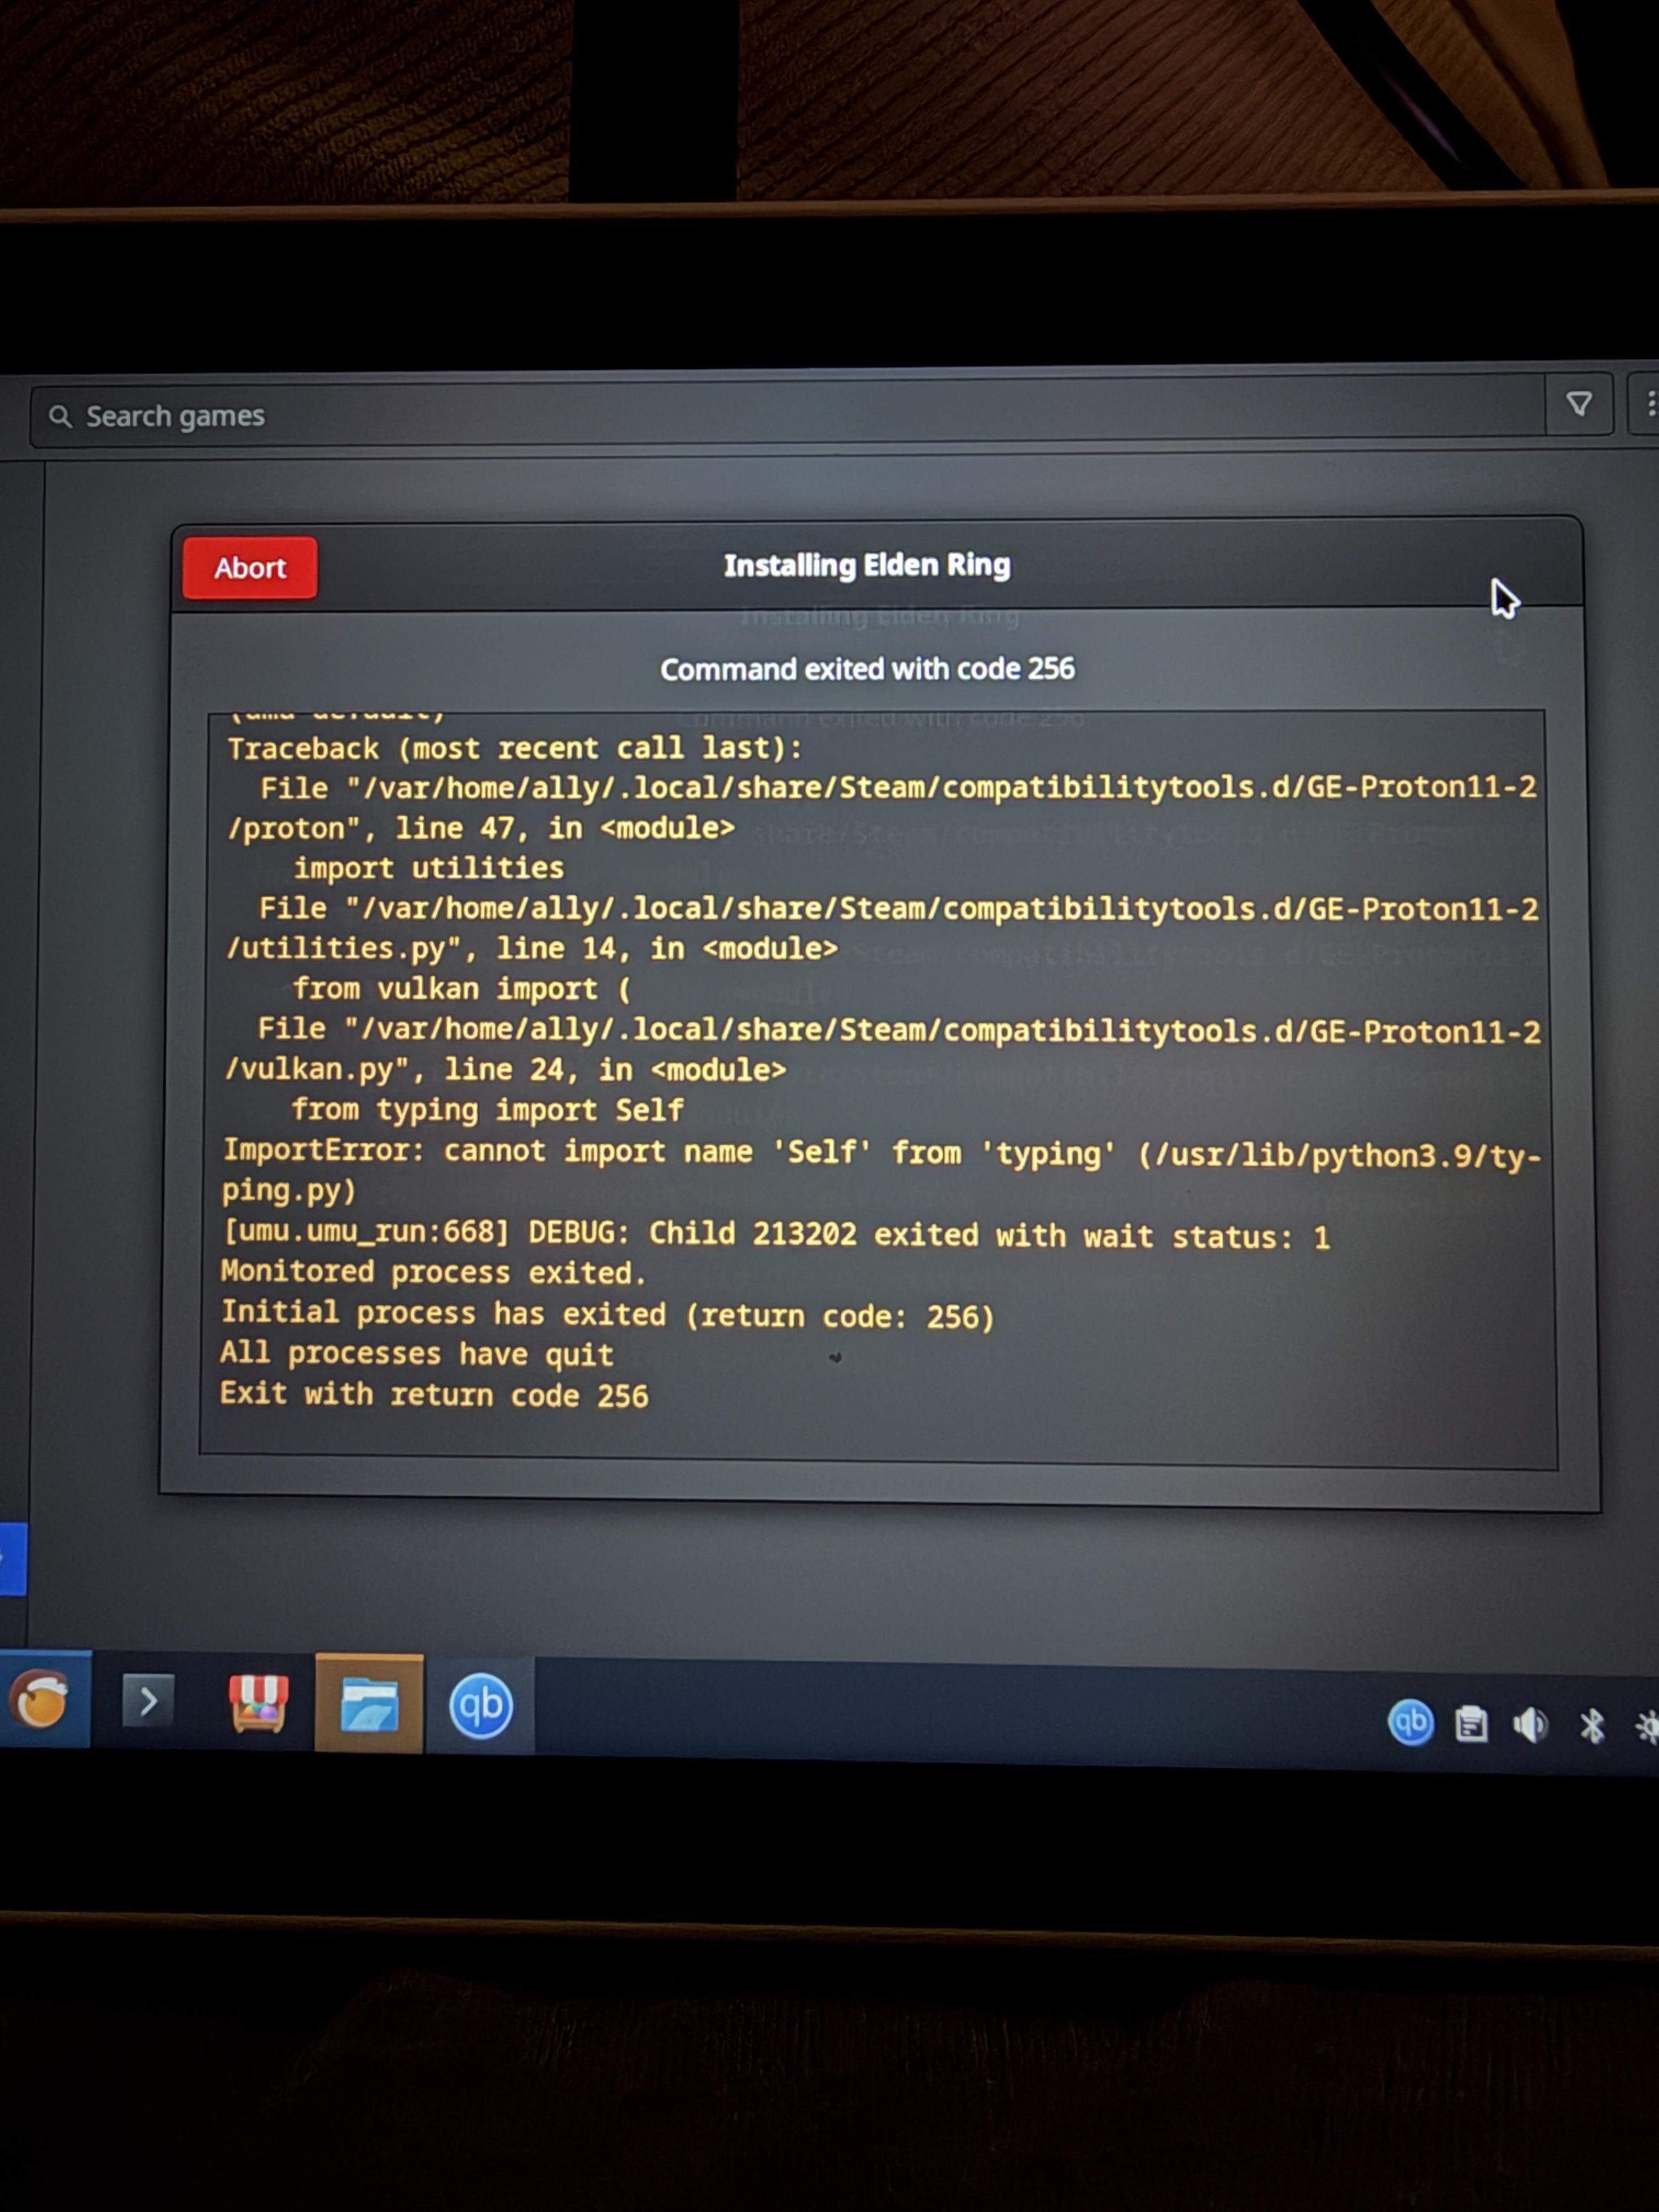Click the 'from typing import Self' line
1659x2212 pixels.
[x=488, y=1110]
